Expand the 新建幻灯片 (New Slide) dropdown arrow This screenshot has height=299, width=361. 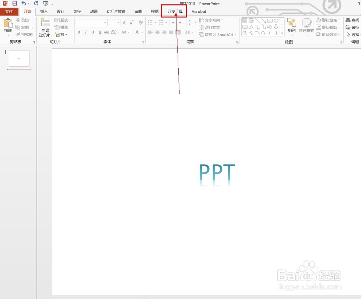coord(52,35)
